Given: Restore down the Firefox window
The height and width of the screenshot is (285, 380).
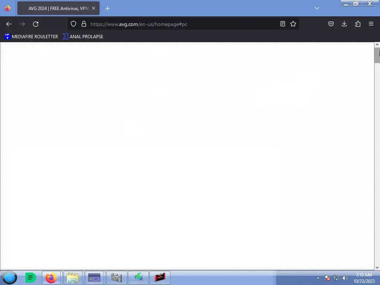Looking at the screenshot, I should pyautogui.click(x=356, y=3).
